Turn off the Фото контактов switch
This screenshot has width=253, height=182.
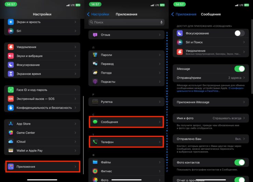239,162
